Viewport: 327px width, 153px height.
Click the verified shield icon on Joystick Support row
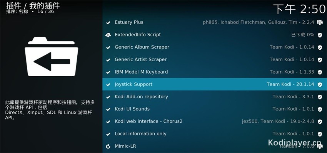pos(320,84)
